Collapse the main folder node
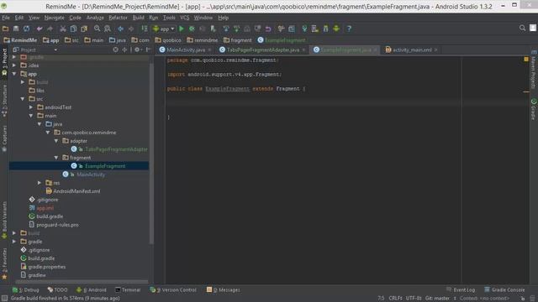Viewport: 538px width, 302px height. point(31,116)
